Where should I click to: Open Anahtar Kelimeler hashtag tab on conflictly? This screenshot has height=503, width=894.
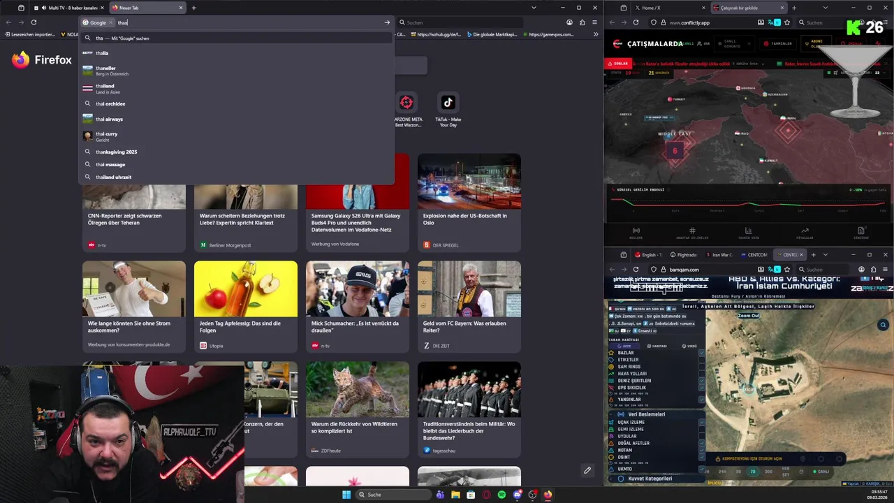pyautogui.click(x=692, y=233)
